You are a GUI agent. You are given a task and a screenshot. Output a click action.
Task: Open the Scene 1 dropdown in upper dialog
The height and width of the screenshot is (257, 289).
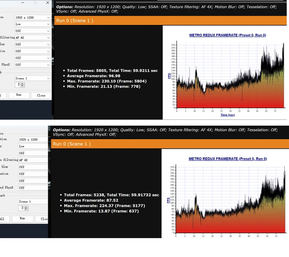point(33,78)
